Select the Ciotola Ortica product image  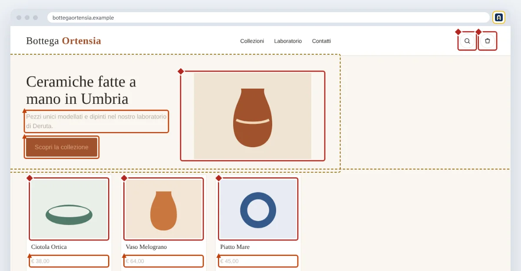coord(69,209)
